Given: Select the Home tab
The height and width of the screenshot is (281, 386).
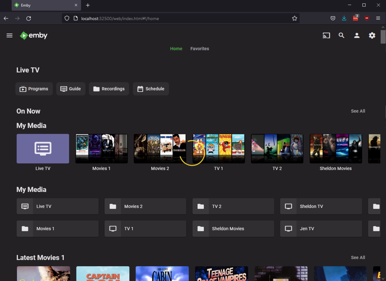Looking at the screenshot, I should pyautogui.click(x=176, y=49).
